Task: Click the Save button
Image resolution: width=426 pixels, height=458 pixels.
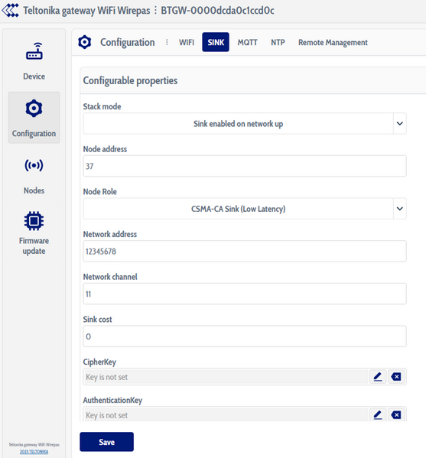Action: pos(106,442)
